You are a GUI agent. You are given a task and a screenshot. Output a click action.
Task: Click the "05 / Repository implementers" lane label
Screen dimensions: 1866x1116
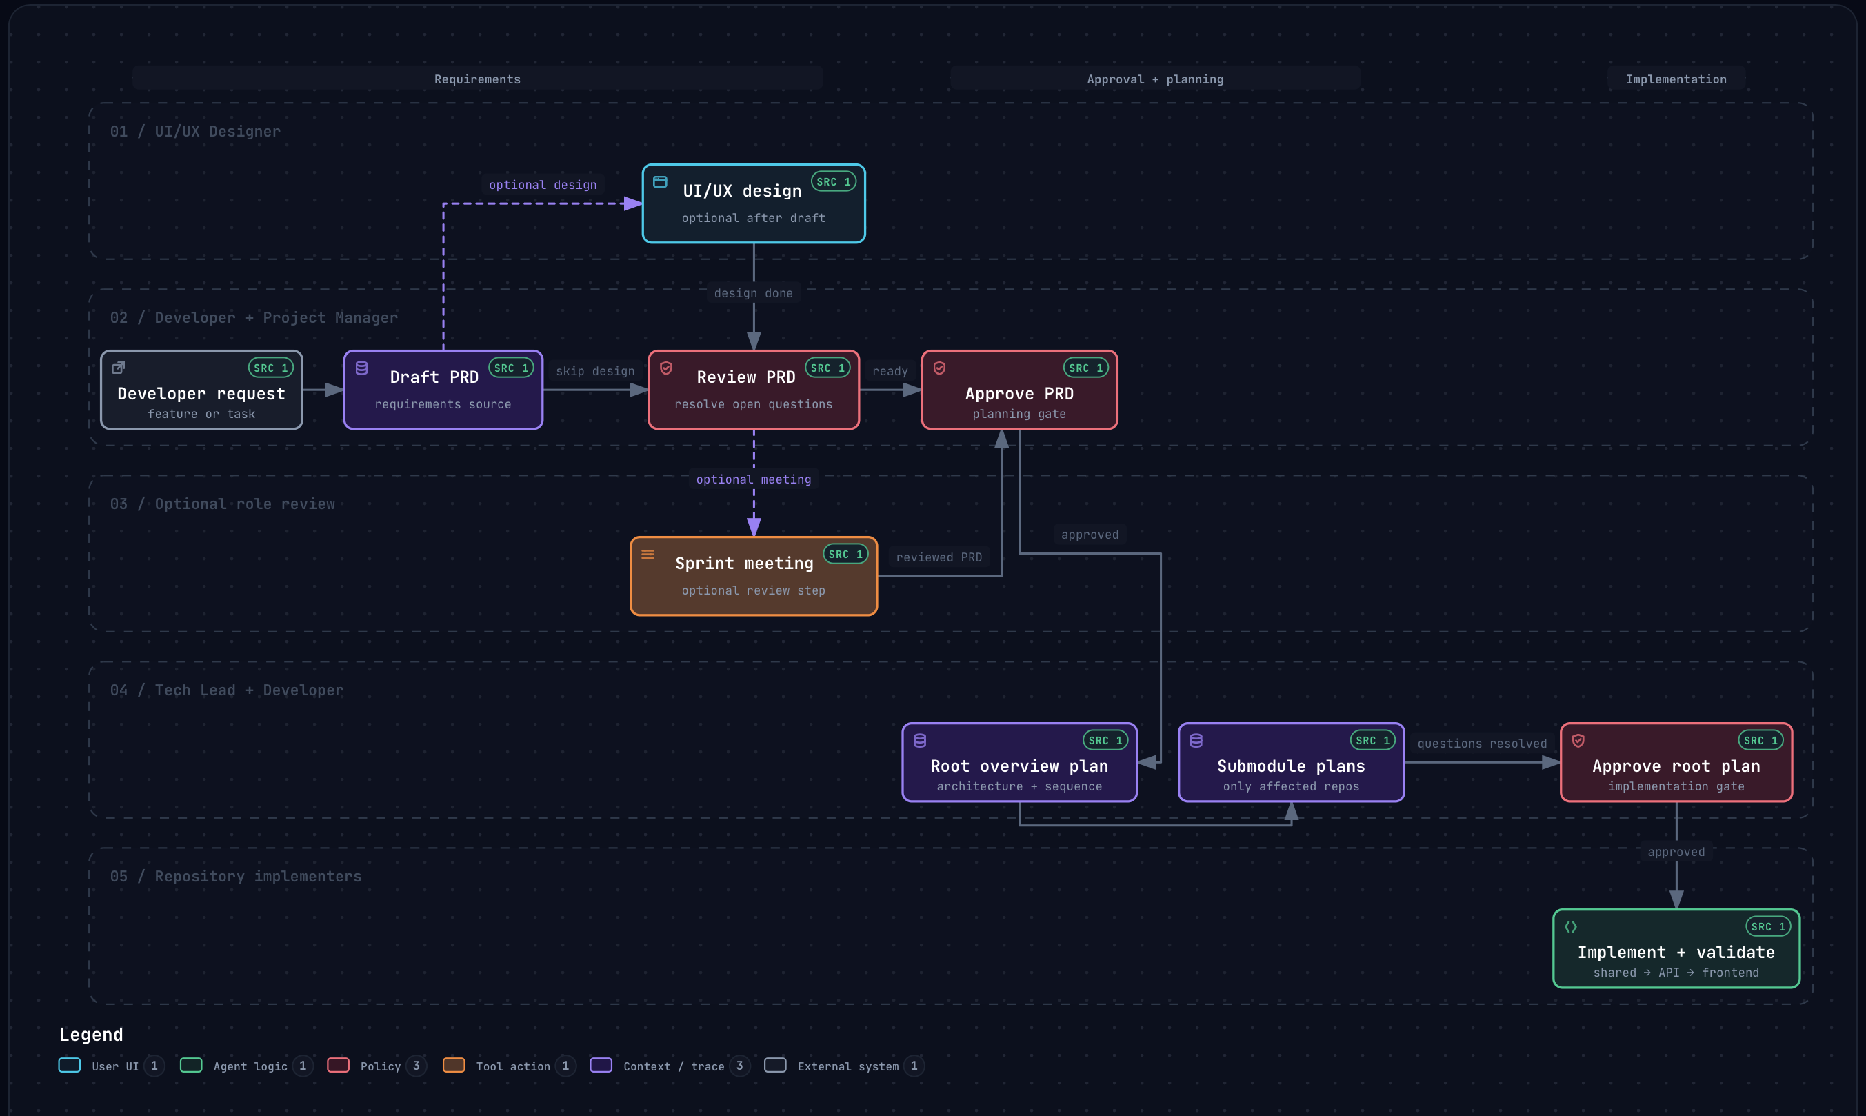[236, 877]
